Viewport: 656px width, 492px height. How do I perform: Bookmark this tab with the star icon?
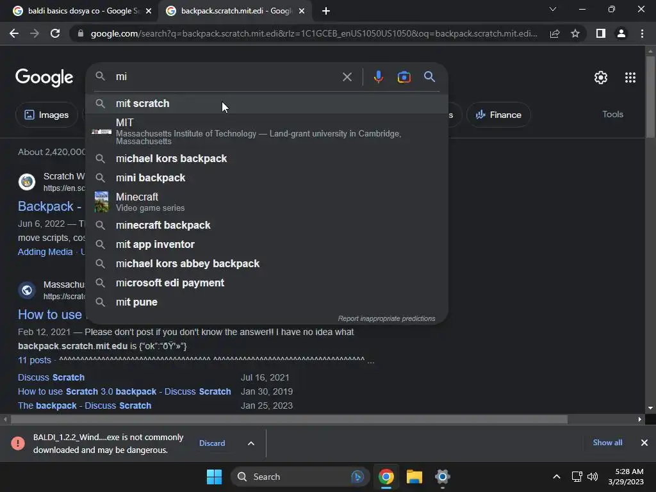coord(575,33)
